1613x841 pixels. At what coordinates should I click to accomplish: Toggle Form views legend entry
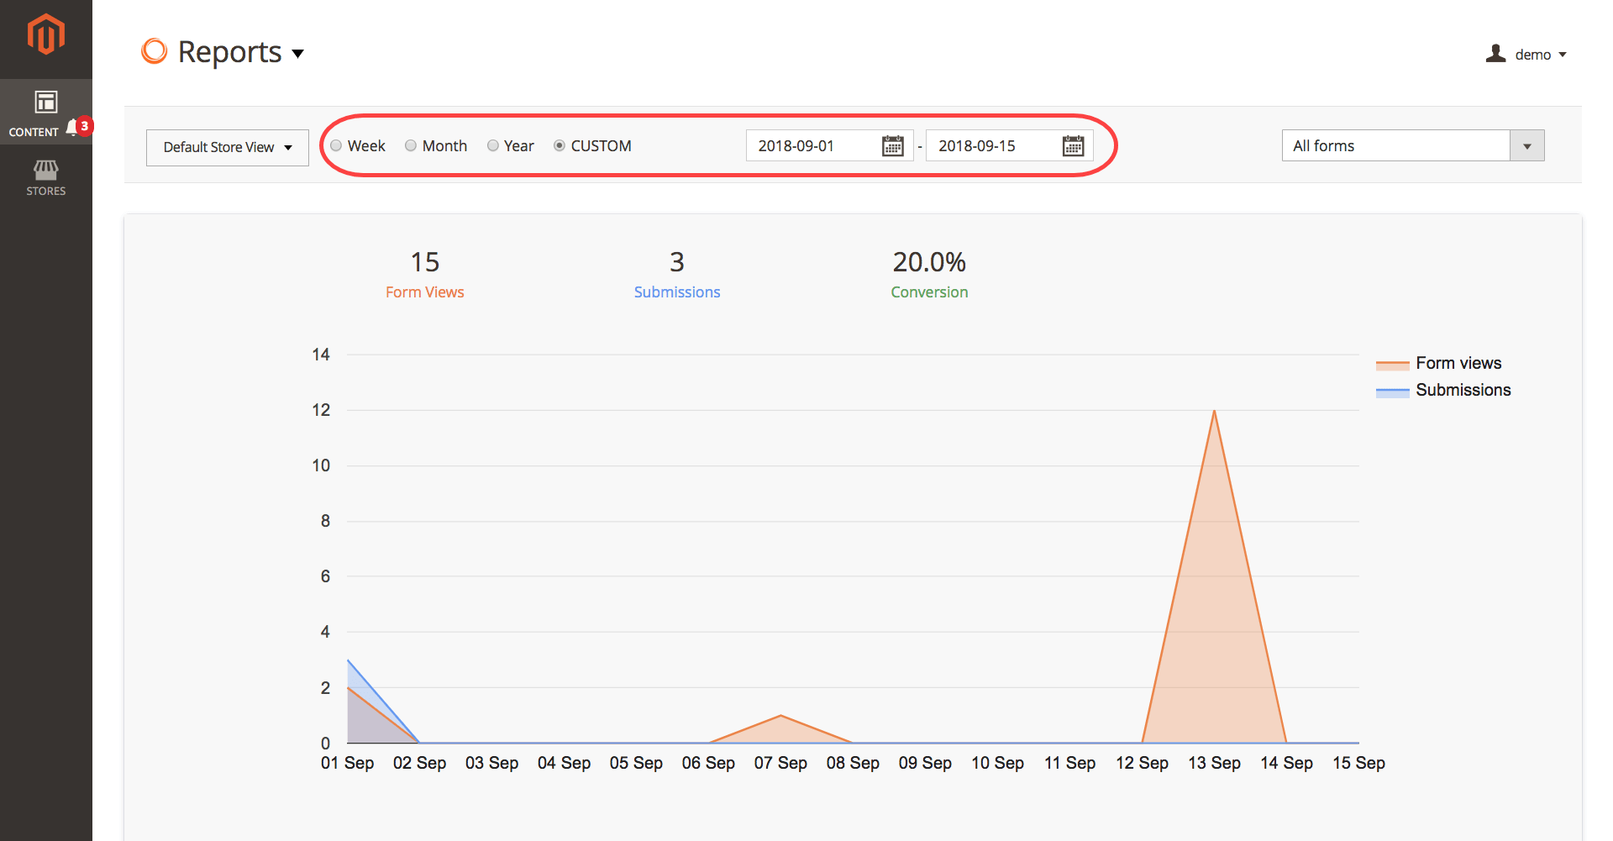1439,363
